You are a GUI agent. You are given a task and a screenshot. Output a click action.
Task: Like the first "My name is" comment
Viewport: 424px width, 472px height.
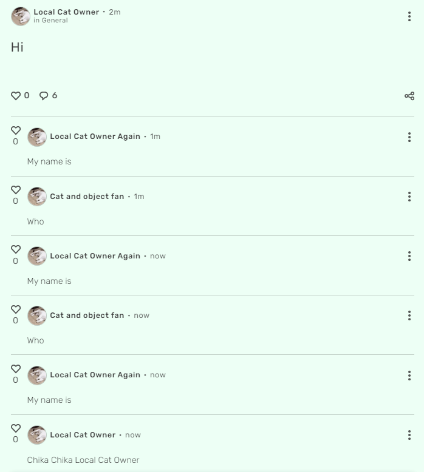coord(16,130)
